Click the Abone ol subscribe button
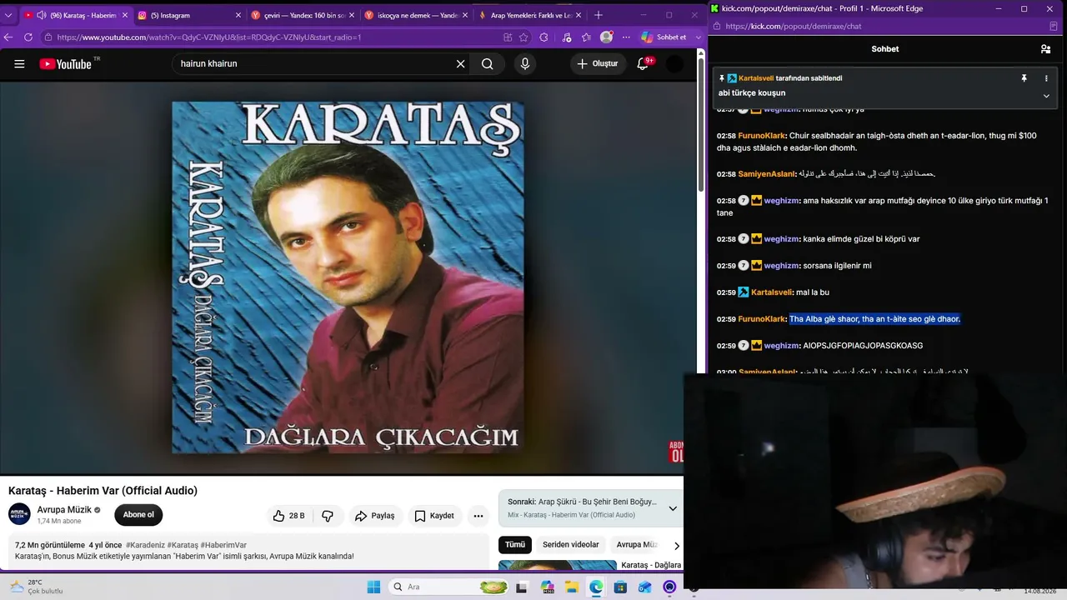 coord(138,515)
